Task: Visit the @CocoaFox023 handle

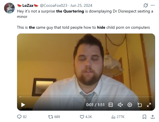Action: coord(54,5)
